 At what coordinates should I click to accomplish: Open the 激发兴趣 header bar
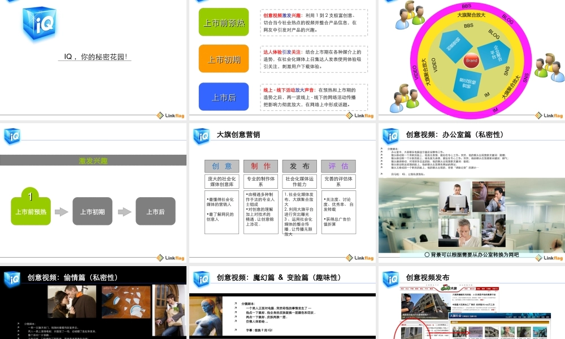pos(93,160)
